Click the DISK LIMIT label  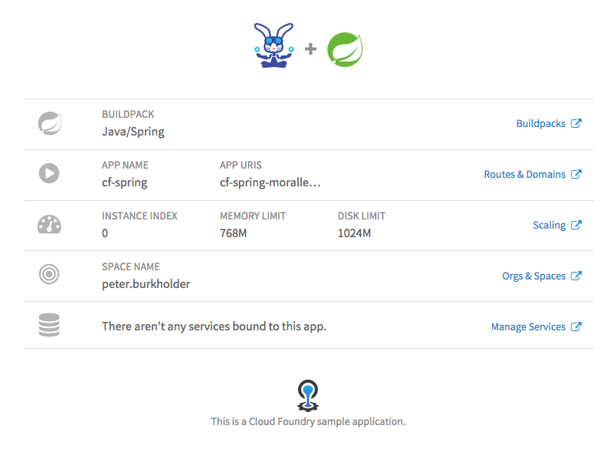click(x=361, y=216)
